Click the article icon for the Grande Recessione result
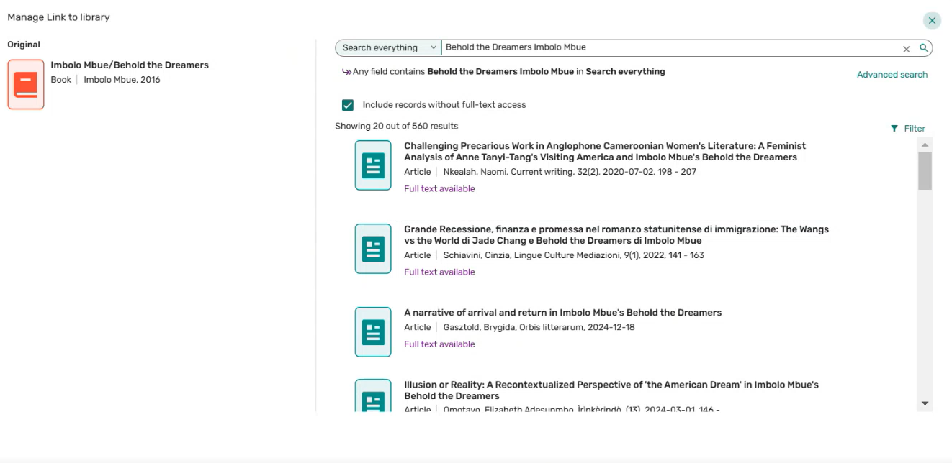The width and height of the screenshot is (952, 463). click(373, 249)
